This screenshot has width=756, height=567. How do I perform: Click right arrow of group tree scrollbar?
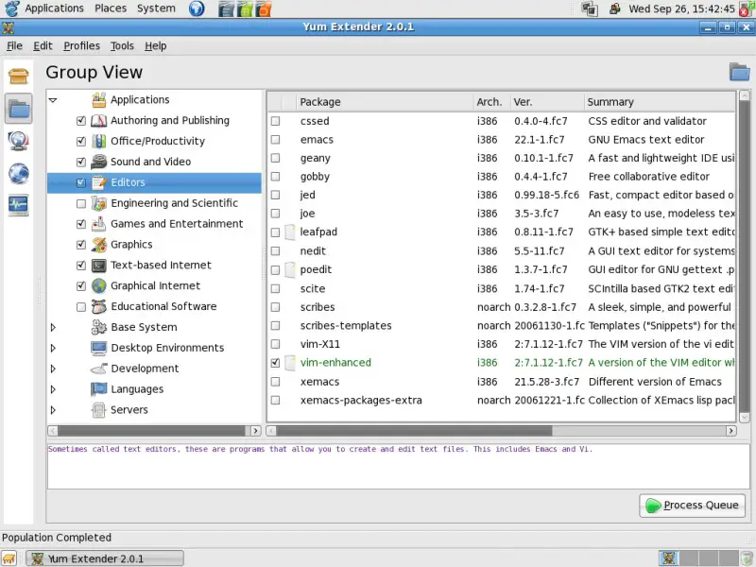255,431
